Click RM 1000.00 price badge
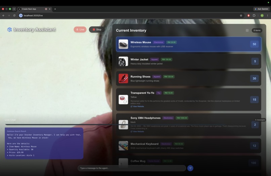Image resolution: width=271 pixels, height=176 pixels. click(x=182, y=118)
